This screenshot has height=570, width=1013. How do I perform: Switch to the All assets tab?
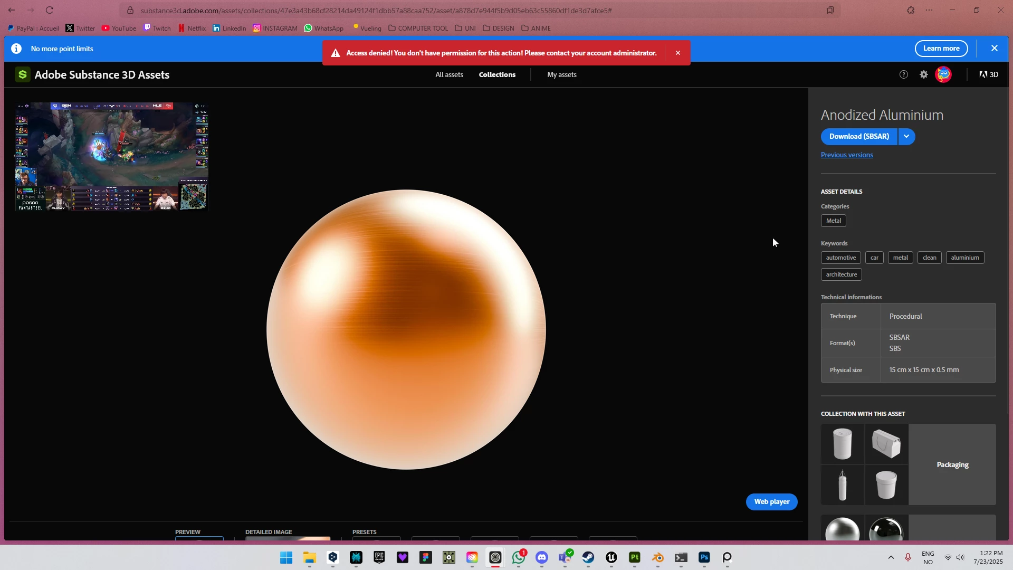[449, 74]
